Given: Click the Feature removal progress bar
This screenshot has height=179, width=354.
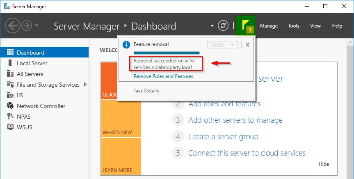Looking at the screenshot, I should tap(167, 53).
